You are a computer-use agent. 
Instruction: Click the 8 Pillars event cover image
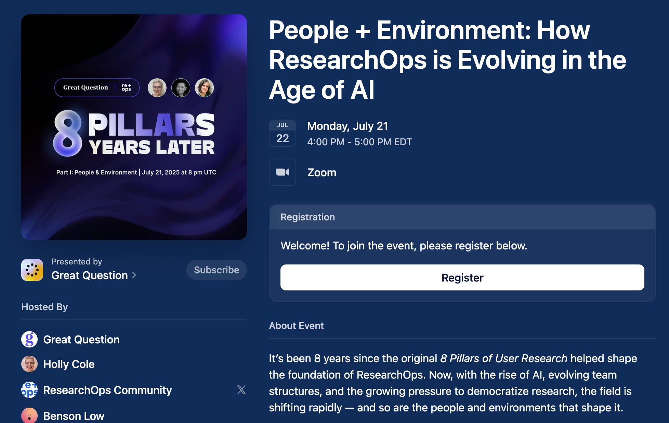click(x=134, y=127)
